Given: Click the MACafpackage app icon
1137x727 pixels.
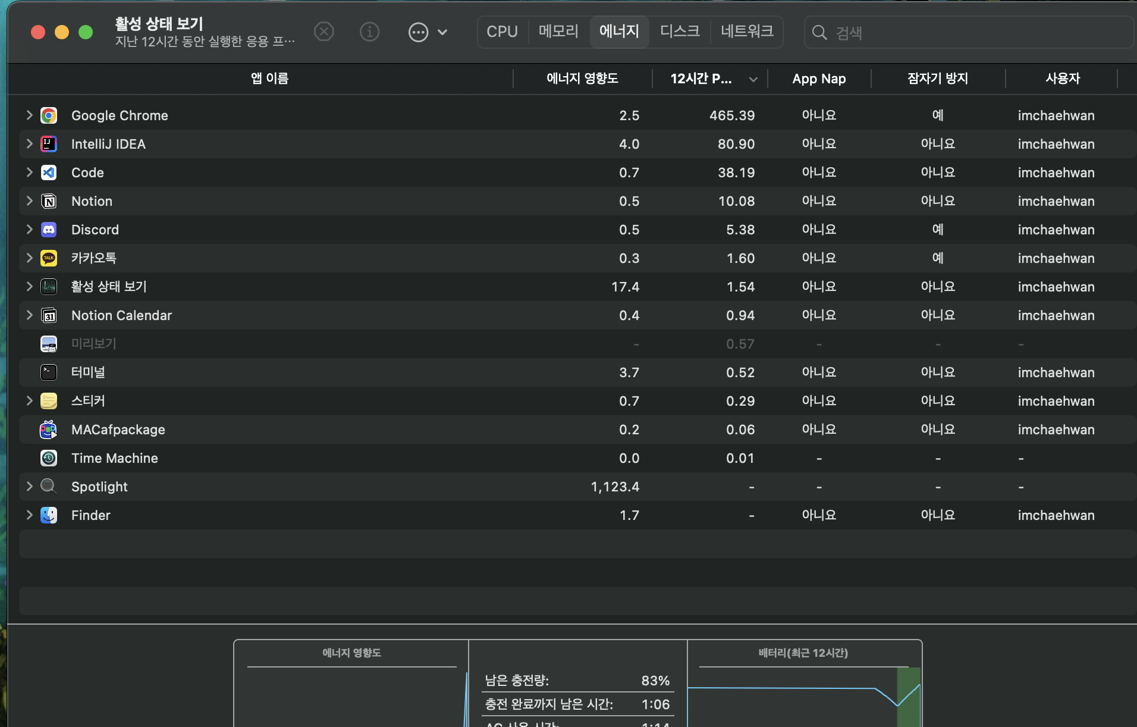Looking at the screenshot, I should pos(49,430).
